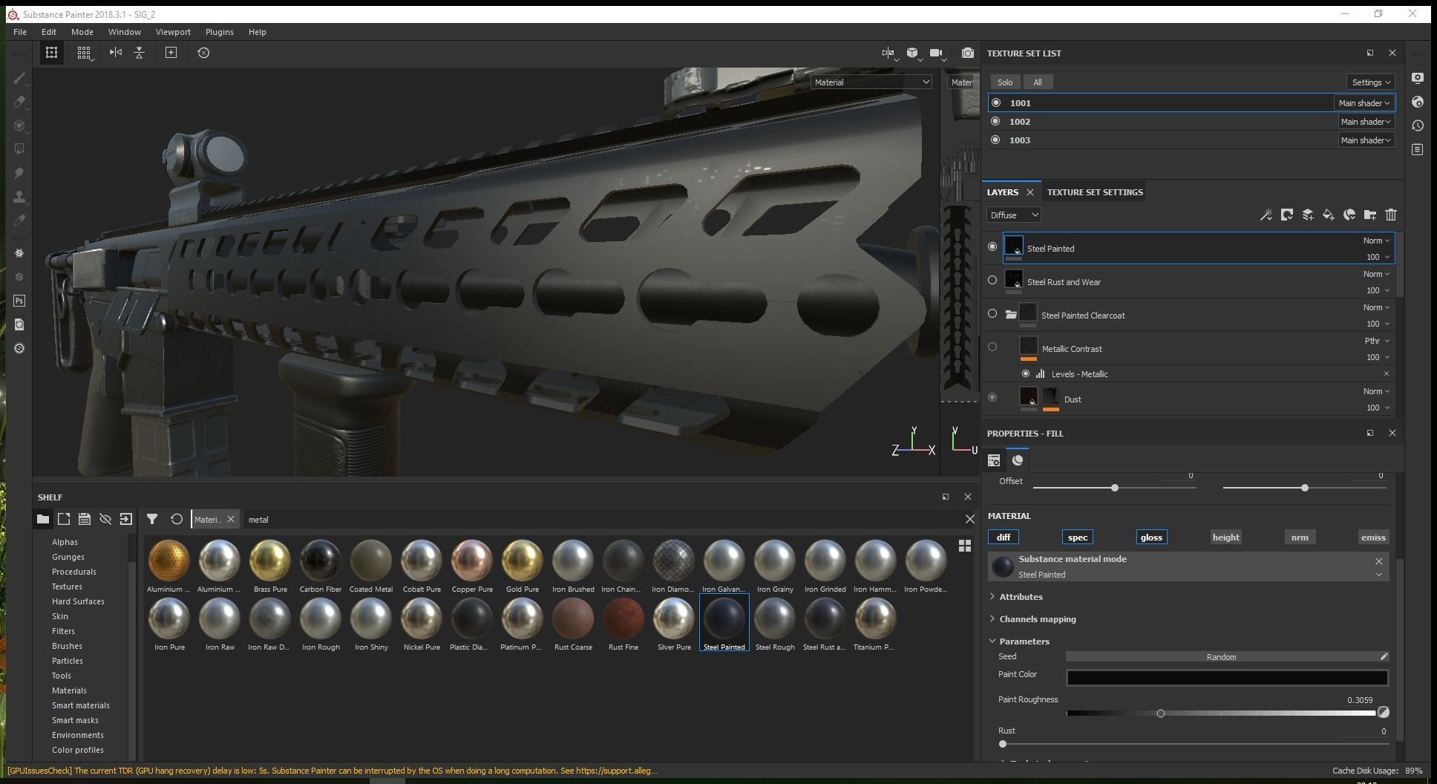1437x784 pixels.
Task: Delete layer with the trash icon
Action: pos(1391,215)
